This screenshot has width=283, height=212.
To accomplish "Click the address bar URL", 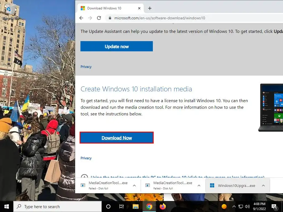I will click(159, 18).
